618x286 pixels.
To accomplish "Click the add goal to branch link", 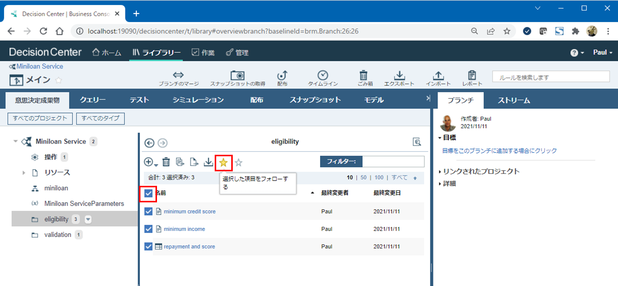I will click(x=500, y=151).
